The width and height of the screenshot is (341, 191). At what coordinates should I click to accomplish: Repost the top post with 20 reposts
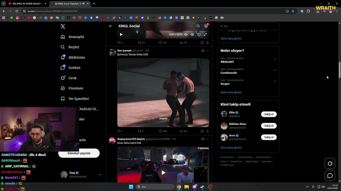(141, 42)
